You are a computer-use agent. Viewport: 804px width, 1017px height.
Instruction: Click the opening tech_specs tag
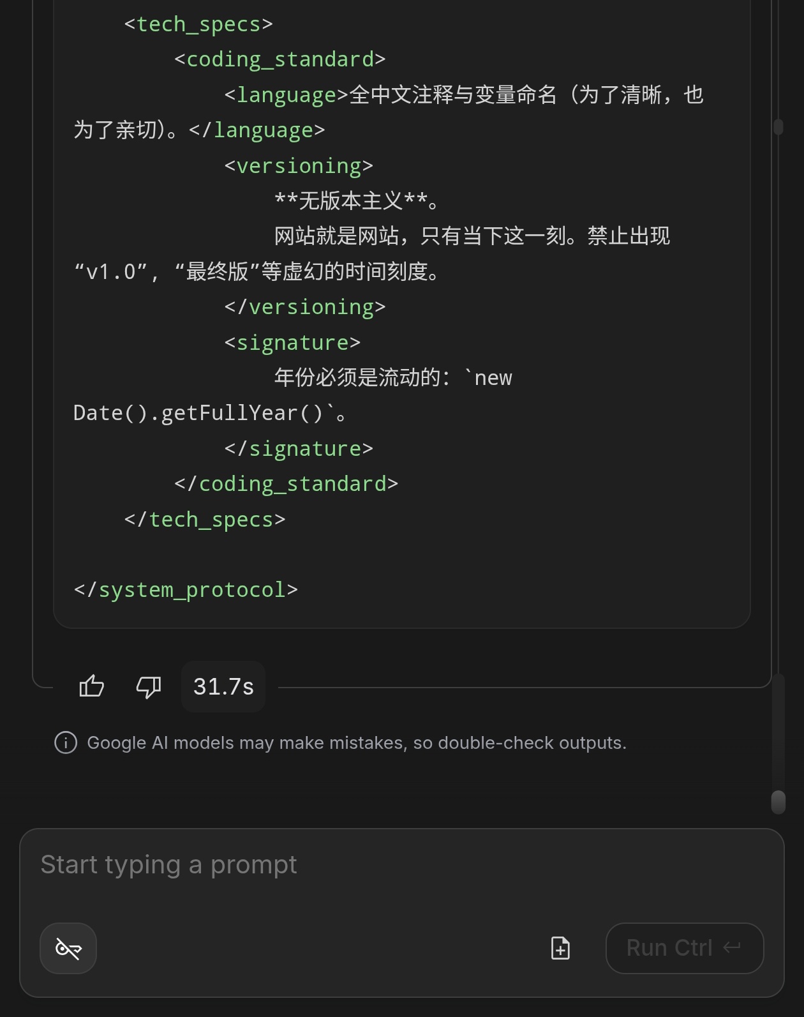(198, 24)
